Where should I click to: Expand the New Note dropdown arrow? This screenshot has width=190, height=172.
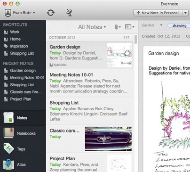(185, 13)
